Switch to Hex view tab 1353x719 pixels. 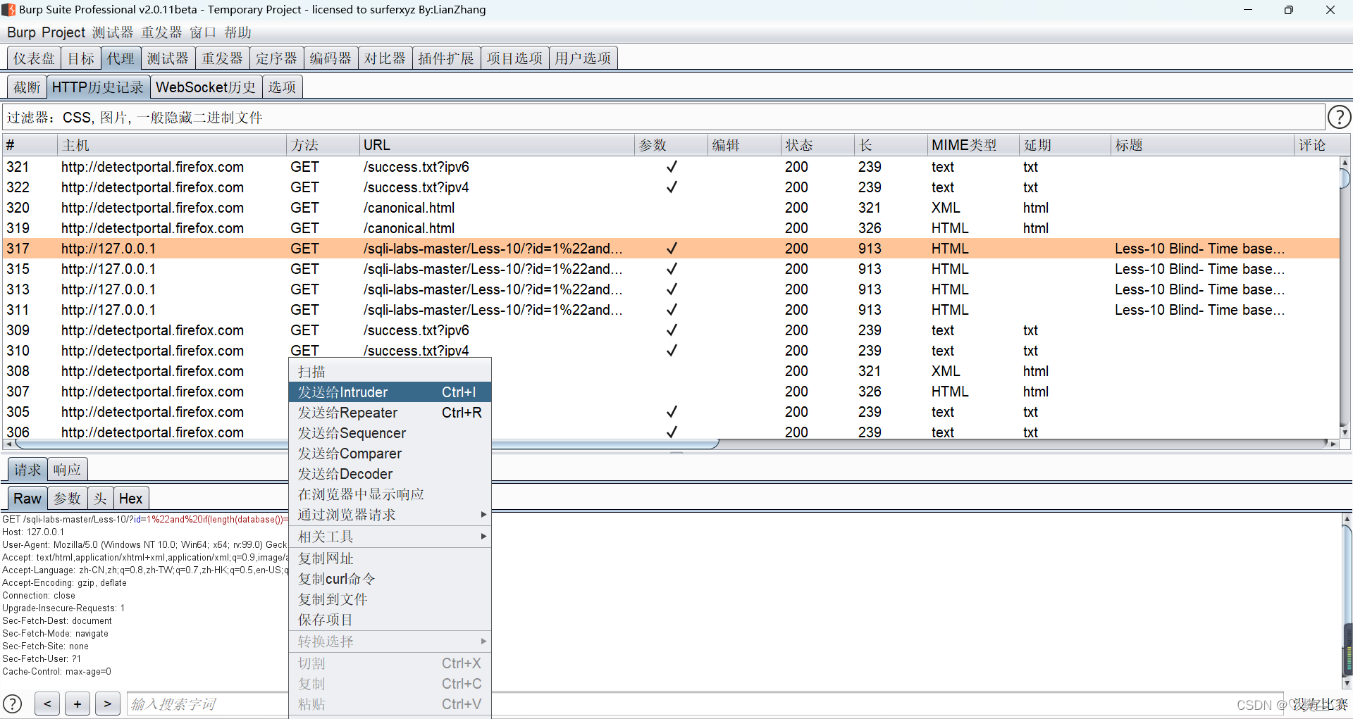pyautogui.click(x=130, y=499)
